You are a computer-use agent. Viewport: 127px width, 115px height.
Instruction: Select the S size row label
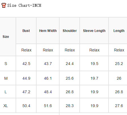tap(6, 64)
